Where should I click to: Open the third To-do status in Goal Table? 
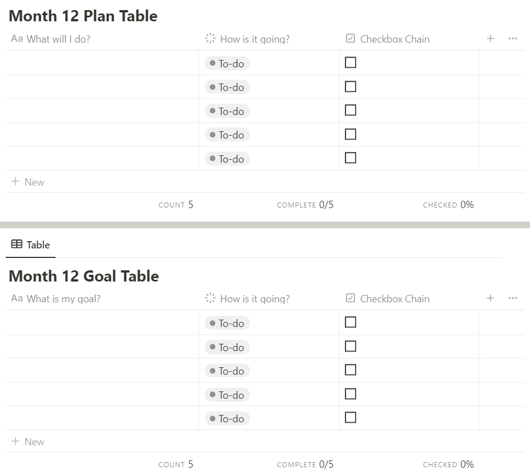pos(227,371)
